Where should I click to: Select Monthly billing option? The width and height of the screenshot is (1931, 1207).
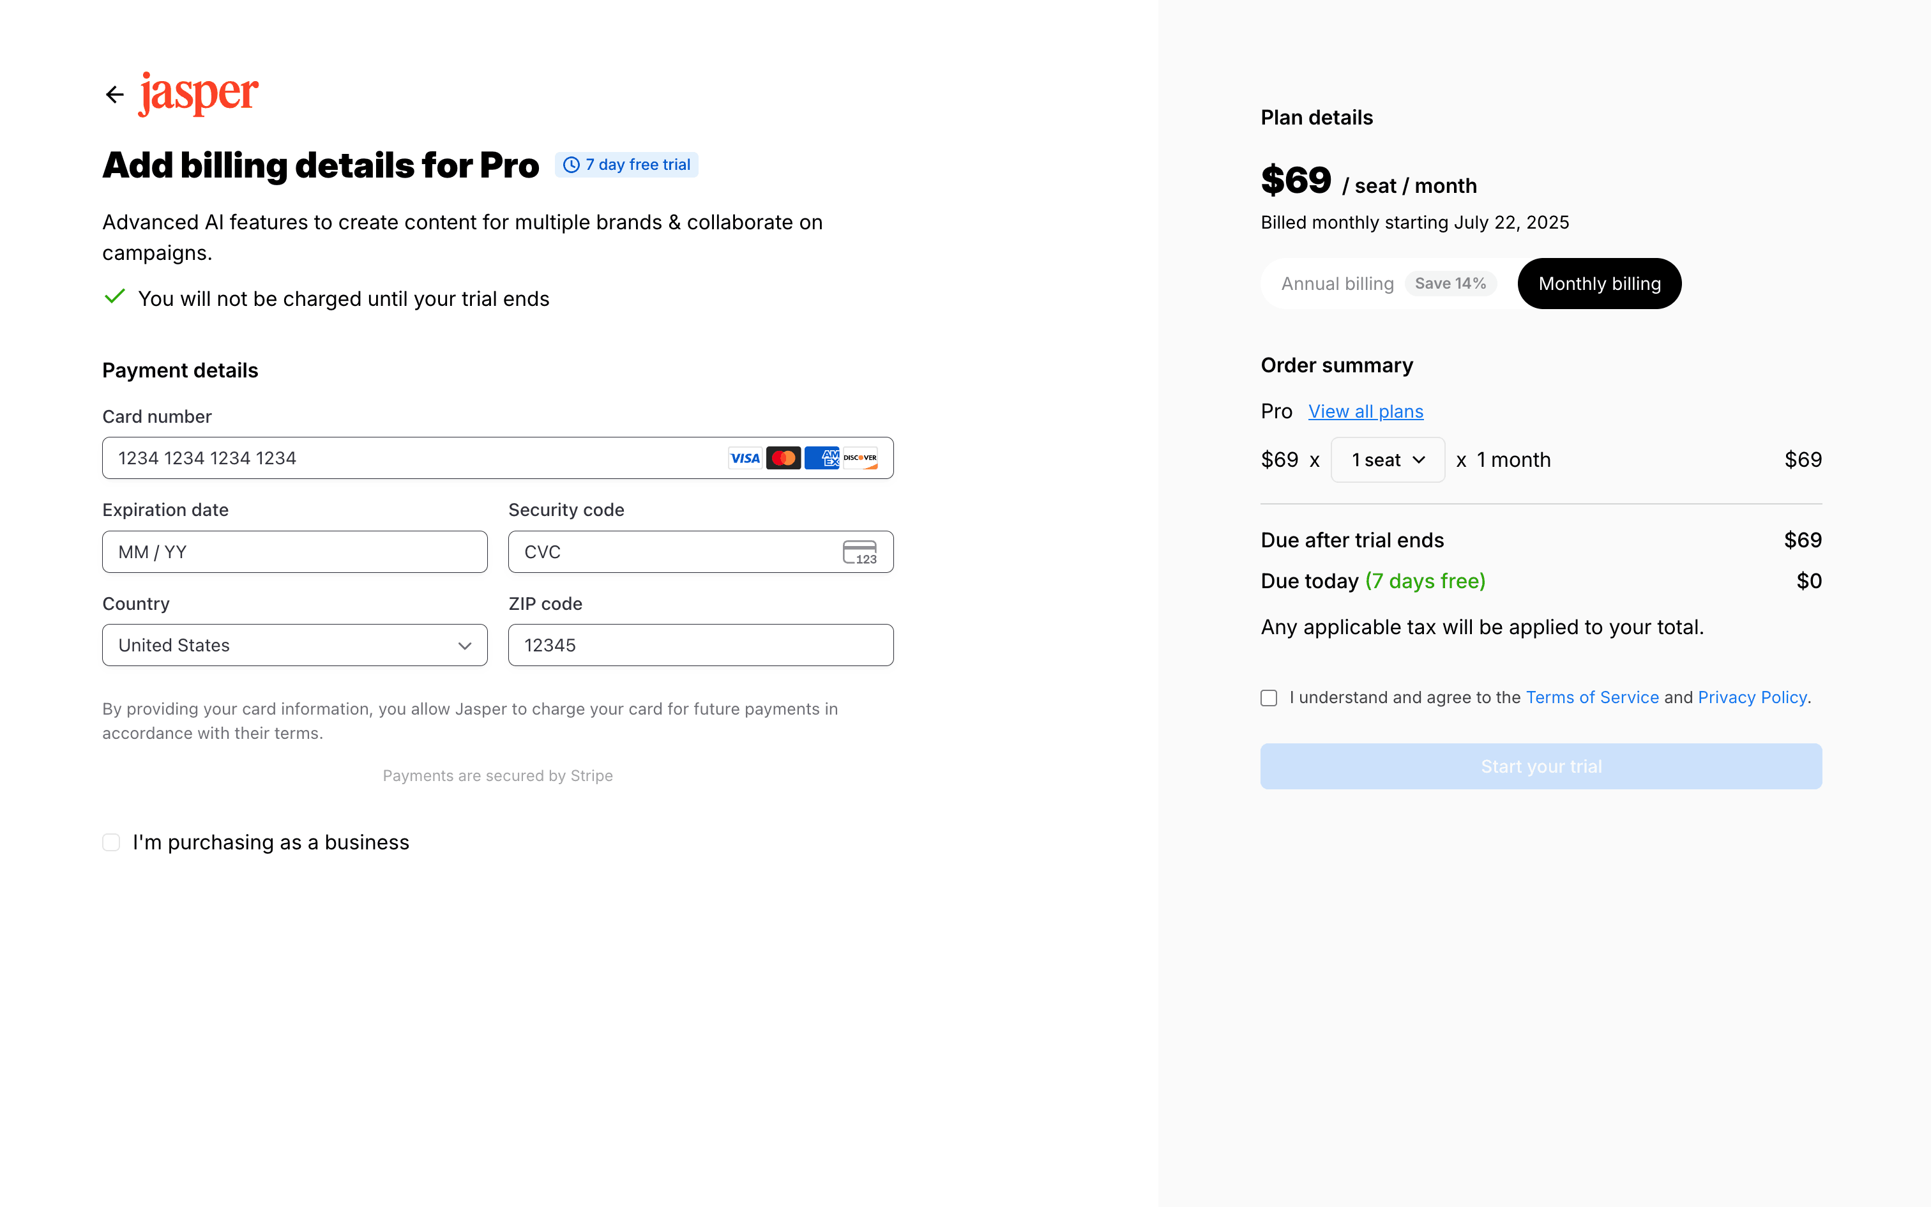pyautogui.click(x=1599, y=284)
